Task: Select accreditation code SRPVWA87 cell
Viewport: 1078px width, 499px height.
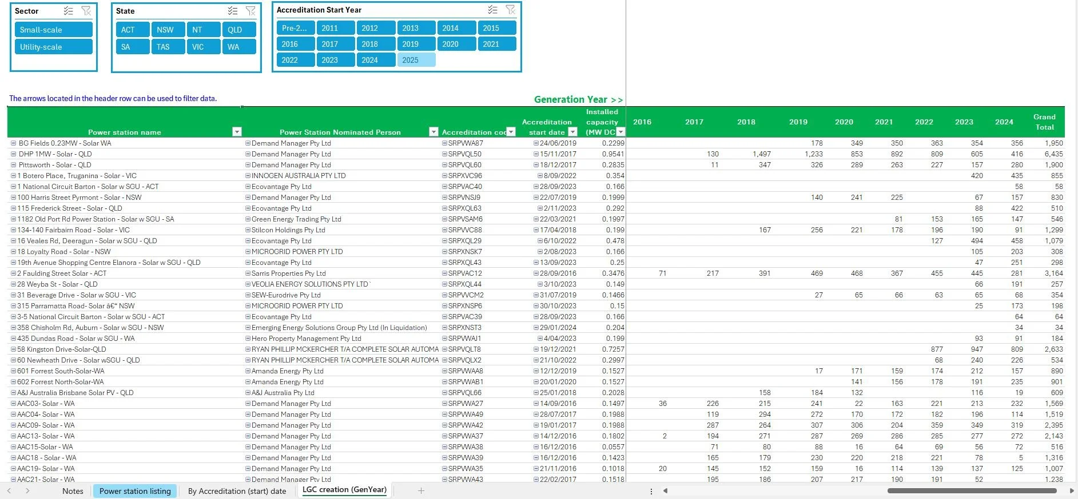Action: tap(466, 143)
